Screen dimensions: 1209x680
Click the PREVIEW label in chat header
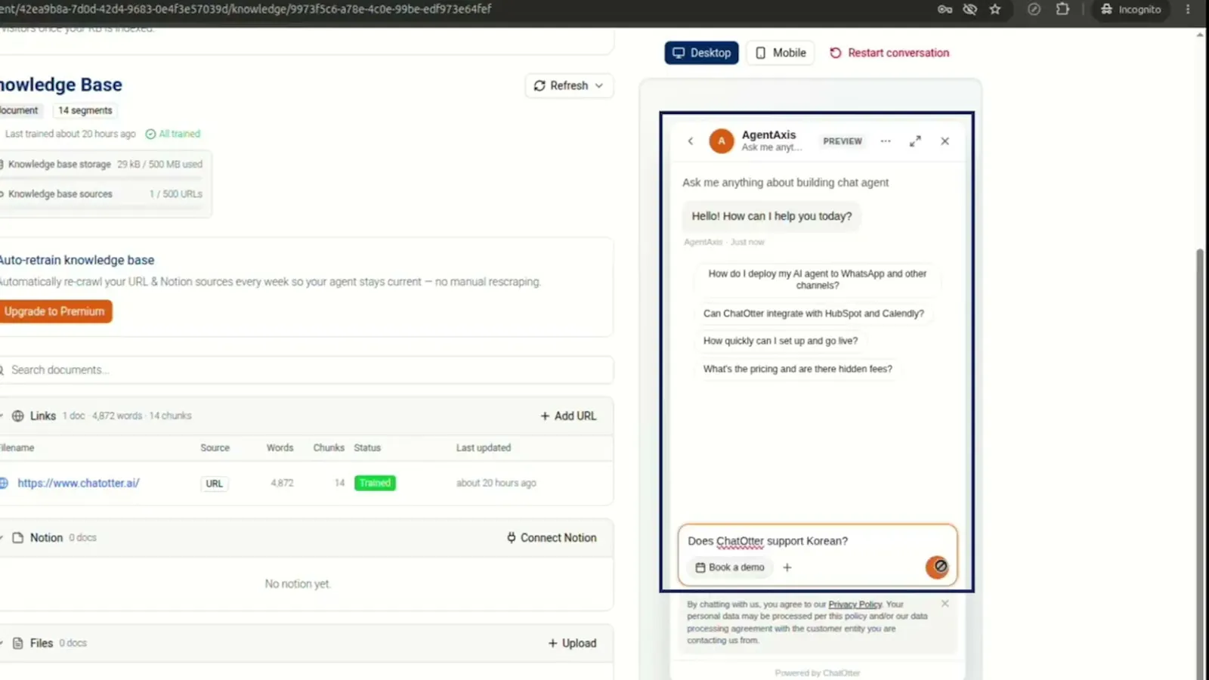point(843,141)
